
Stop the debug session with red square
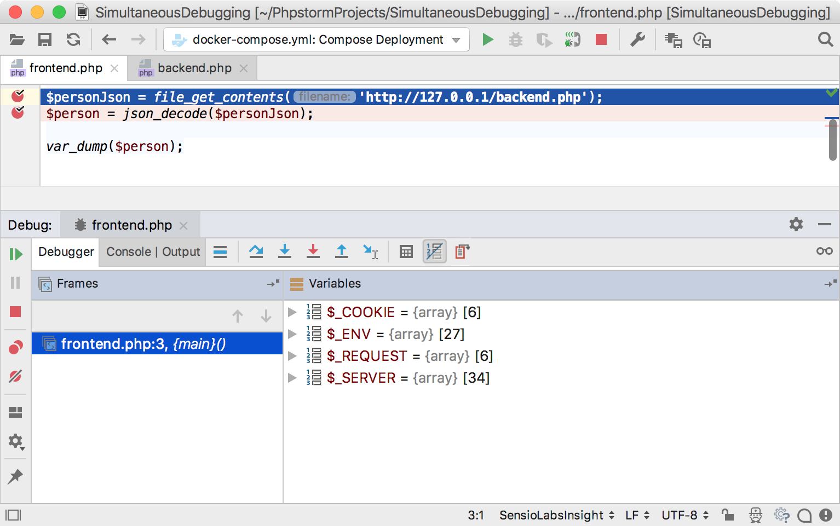pyautogui.click(x=15, y=312)
